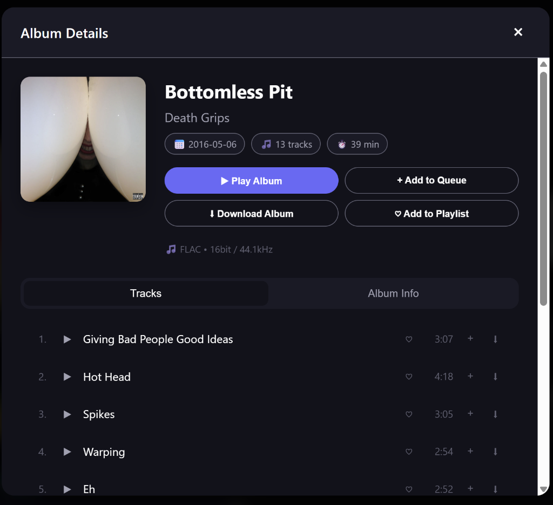Like the Spikes track heart icon
This screenshot has width=553, height=505.
(409, 414)
